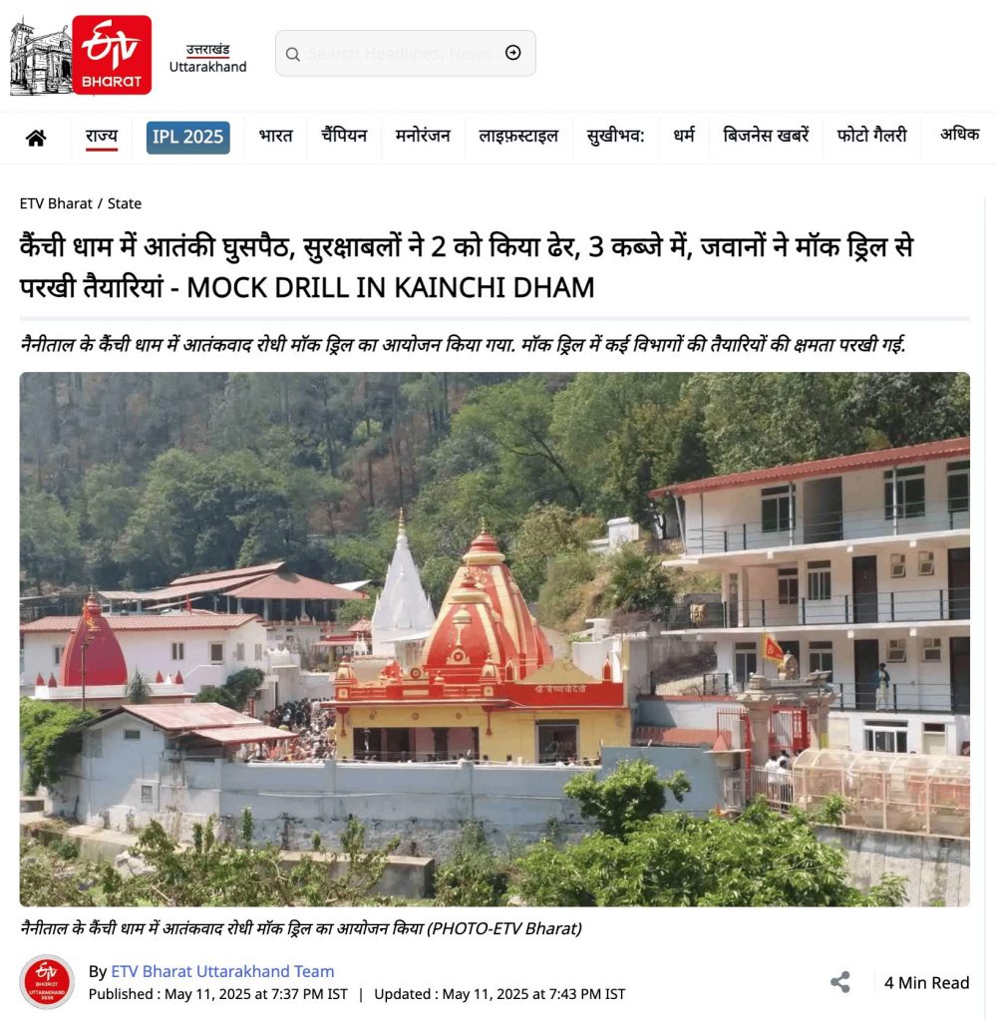Open the मनोरंजन menu item

click(423, 136)
